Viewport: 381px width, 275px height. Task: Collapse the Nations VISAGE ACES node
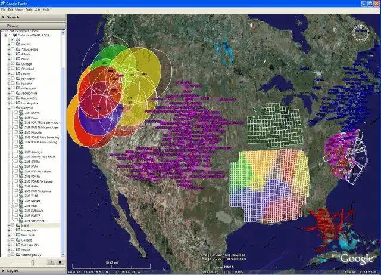[x=5, y=35]
